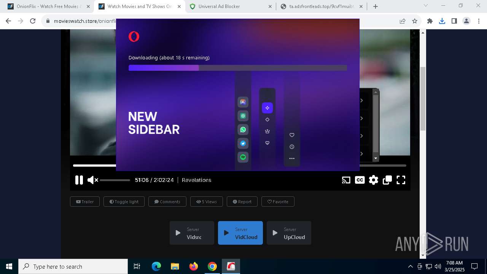Open Chrome tab search dropdown
This screenshot has height=274, width=487.
pos(426,6)
